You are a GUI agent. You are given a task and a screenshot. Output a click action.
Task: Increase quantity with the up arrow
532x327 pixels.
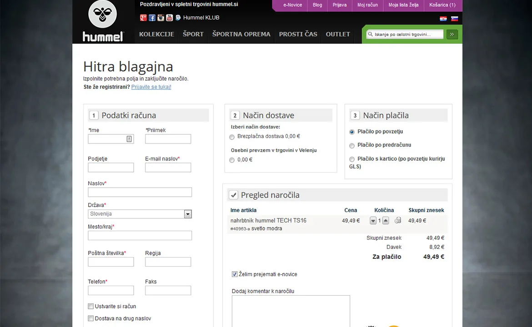(x=386, y=221)
